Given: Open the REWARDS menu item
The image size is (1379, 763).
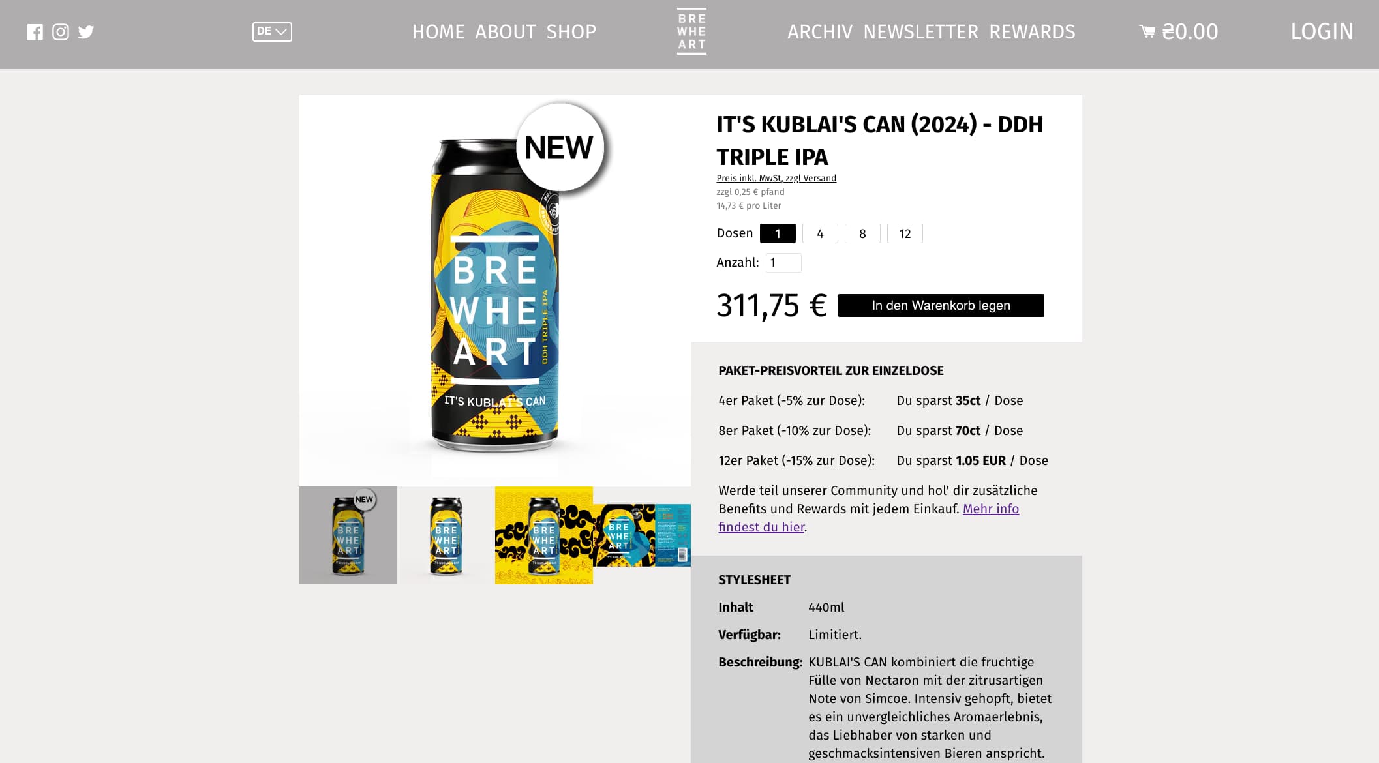Looking at the screenshot, I should pos(1032,31).
